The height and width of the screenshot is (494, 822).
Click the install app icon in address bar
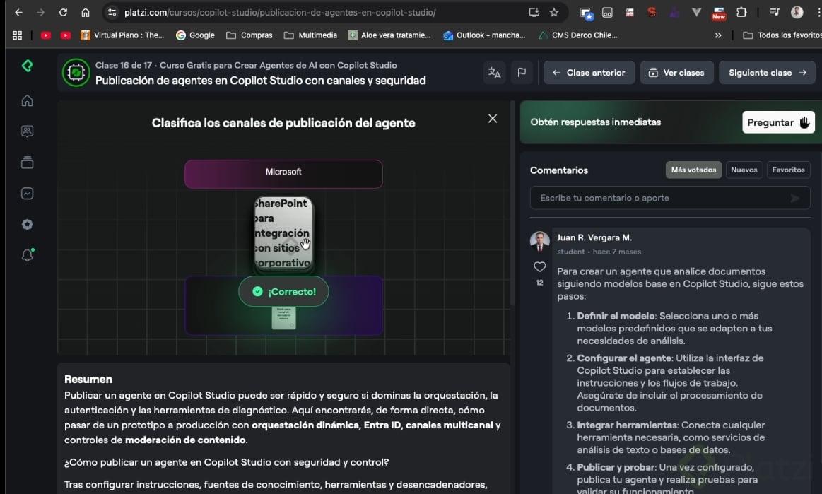(x=534, y=12)
